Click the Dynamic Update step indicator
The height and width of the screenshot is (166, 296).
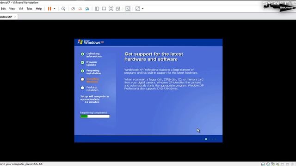click(82, 63)
